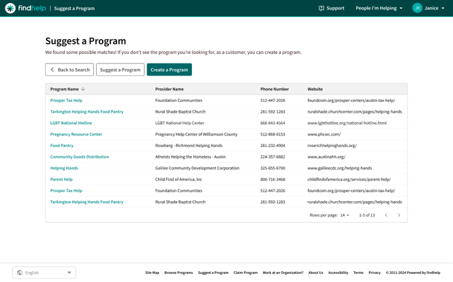
Task: Click the JR user avatar icon
Action: point(417,8)
